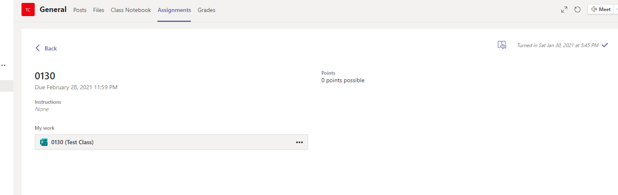Click the red TC team avatar
The width and height of the screenshot is (618, 195).
tap(28, 10)
